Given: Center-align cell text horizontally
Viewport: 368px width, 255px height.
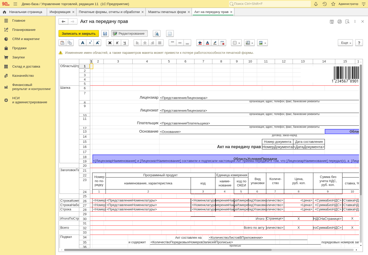Looking at the screenshot, I should coord(145,43).
